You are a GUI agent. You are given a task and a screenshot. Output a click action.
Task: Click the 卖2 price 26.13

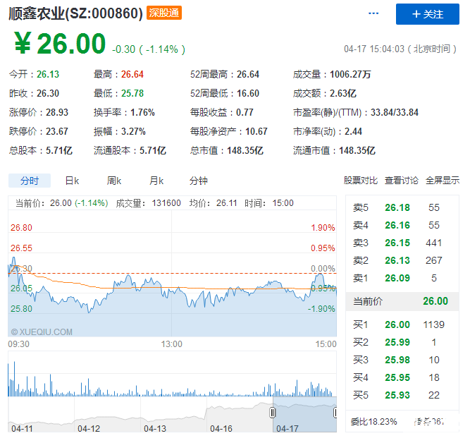click(397, 260)
